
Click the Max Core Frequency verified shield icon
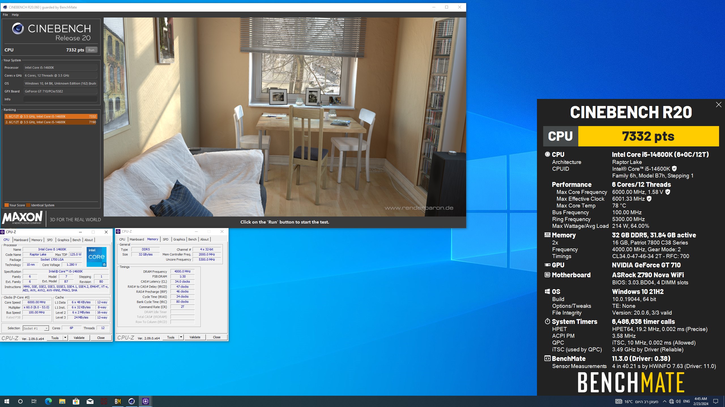click(668, 192)
